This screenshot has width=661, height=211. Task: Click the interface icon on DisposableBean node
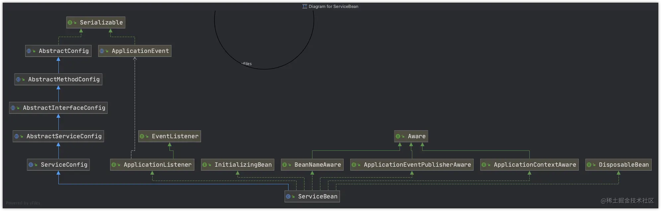(589, 165)
